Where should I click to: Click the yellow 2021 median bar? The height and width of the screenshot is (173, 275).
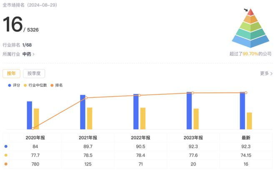coord(90,118)
